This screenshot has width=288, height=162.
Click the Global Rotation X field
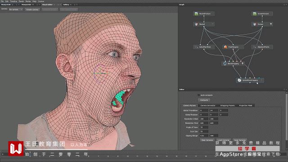coord(204,115)
